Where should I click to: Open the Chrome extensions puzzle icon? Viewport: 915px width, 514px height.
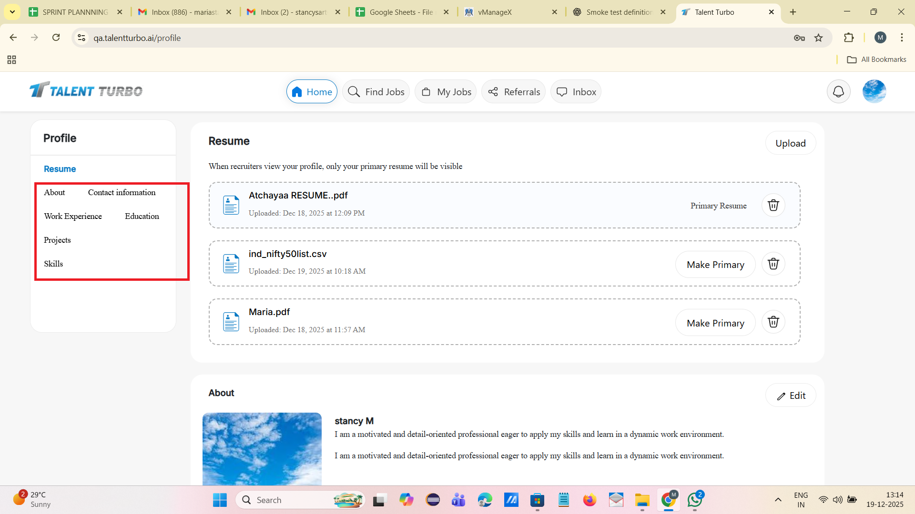(x=849, y=38)
